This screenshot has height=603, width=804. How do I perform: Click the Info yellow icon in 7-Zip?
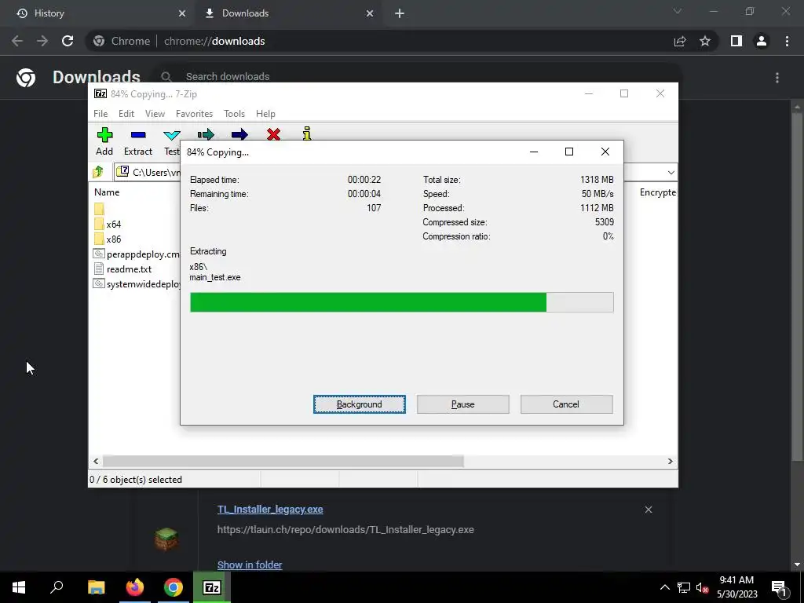tap(307, 133)
